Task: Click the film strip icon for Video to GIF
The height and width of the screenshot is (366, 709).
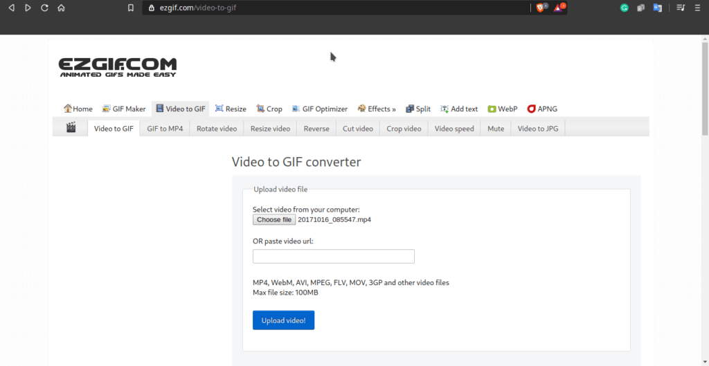Action: tap(160, 109)
